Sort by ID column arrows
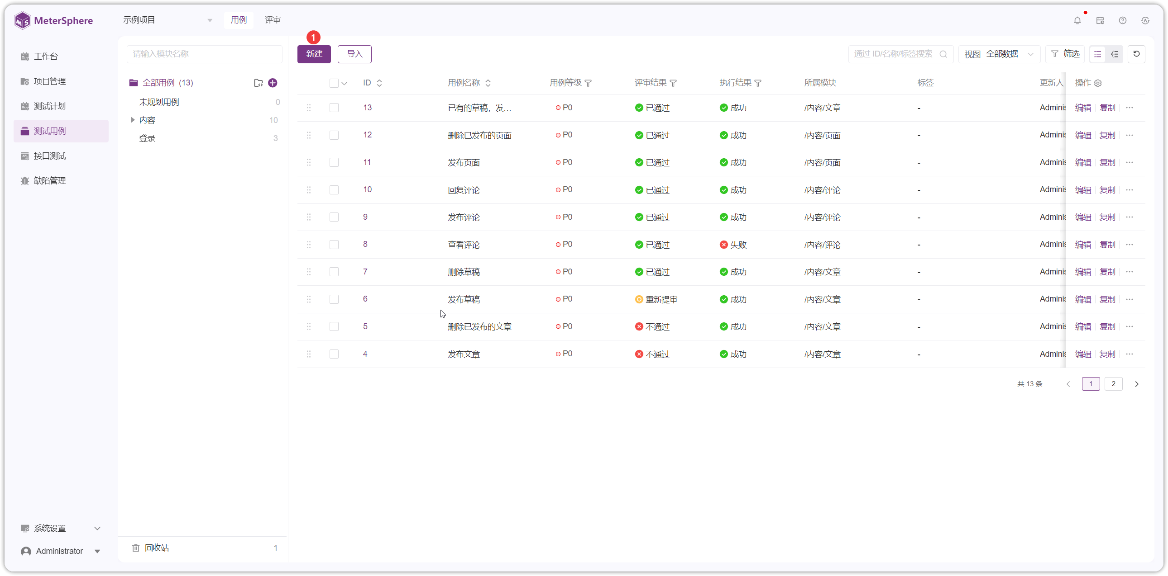The width and height of the screenshot is (1168, 576). pyautogui.click(x=379, y=83)
